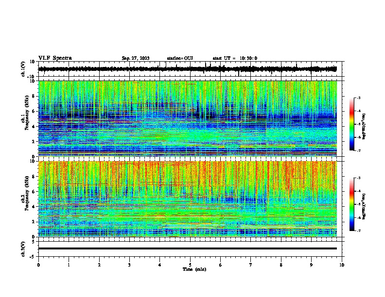
Task: Click the ch.3 flat waveform trace
Action: [x=188, y=248]
